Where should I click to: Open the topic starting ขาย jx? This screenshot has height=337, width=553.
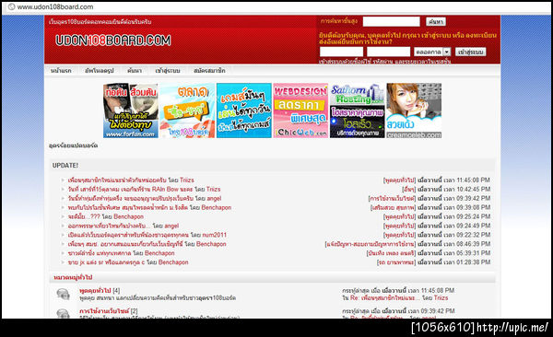(107, 262)
